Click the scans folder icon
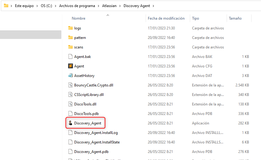The height and width of the screenshot is (160, 261). coord(71,47)
